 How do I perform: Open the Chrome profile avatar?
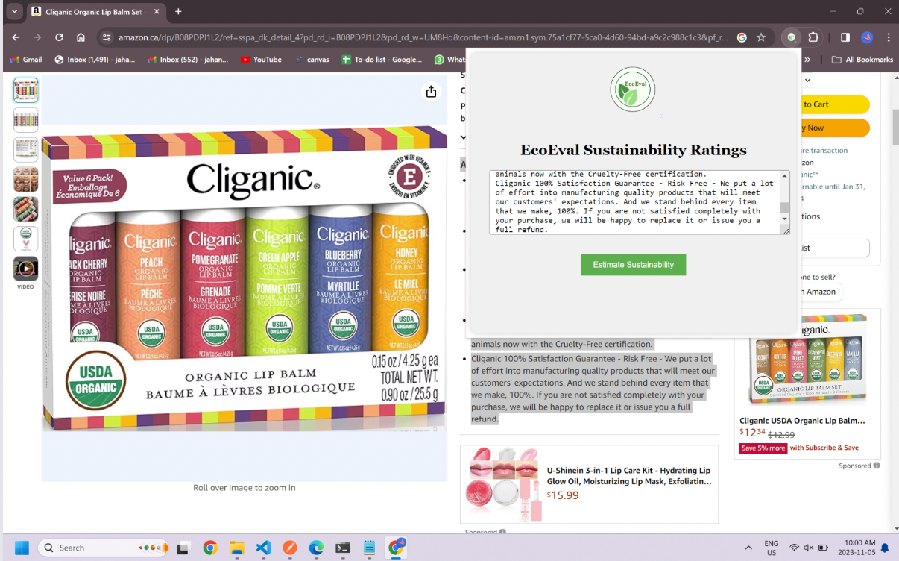(x=867, y=37)
